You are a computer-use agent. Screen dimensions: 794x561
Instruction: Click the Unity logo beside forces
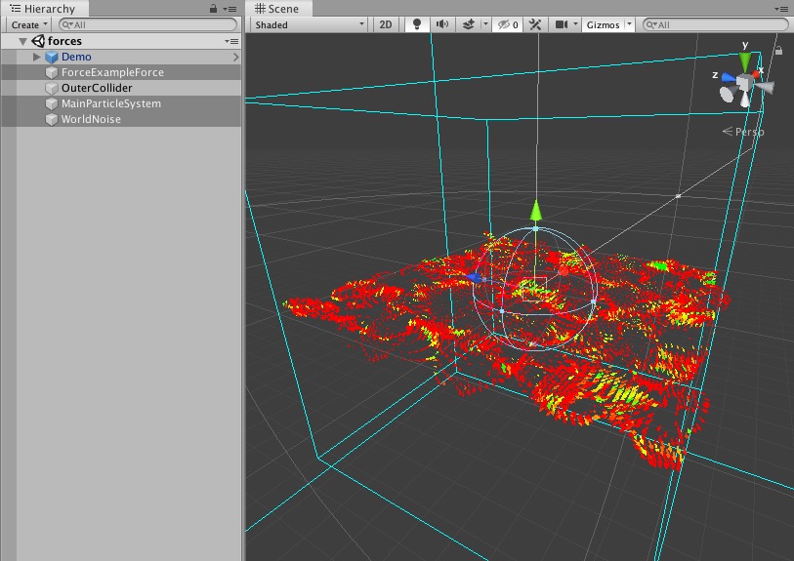click(38, 41)
